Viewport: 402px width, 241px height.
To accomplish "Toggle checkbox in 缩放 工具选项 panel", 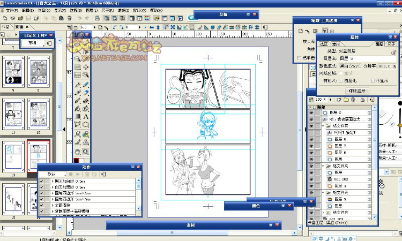I will pyautogui.click(x=299, y=58).
